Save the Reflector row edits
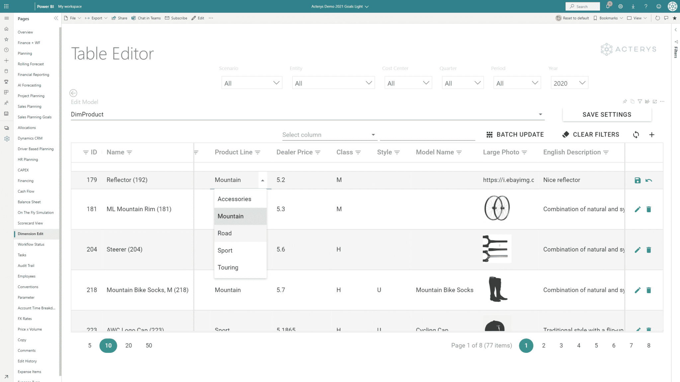 (637, 180)
